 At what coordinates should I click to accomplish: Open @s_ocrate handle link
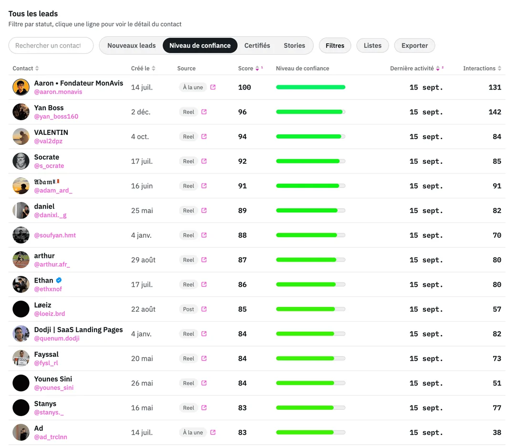tap(49, 166)
